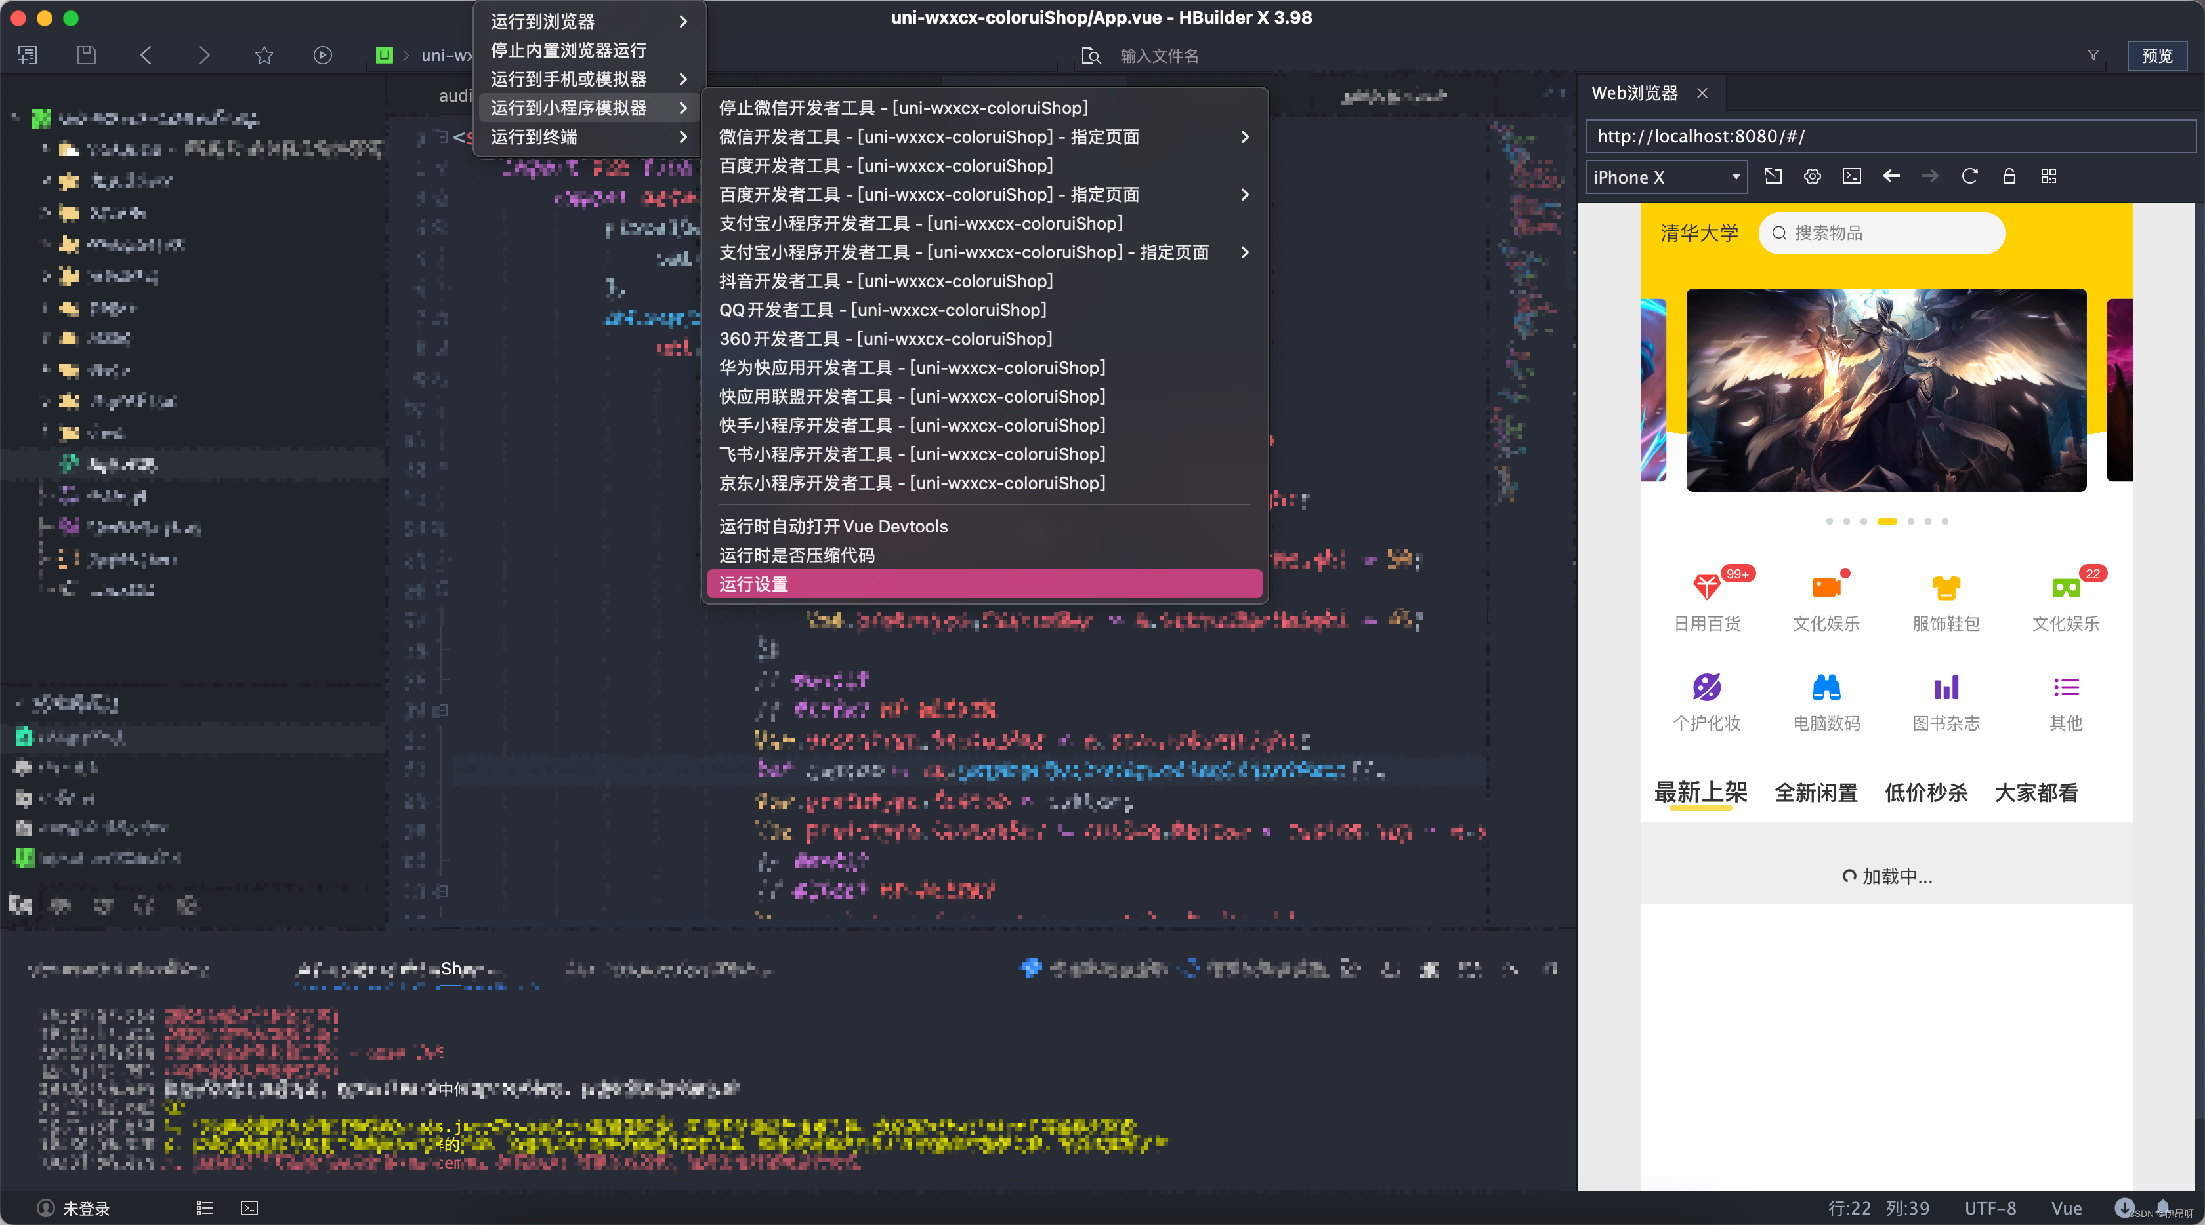Viewport: 2205px width, 1225px height.
Task: Open the 日用百货 category icon
Action: 1707,588
